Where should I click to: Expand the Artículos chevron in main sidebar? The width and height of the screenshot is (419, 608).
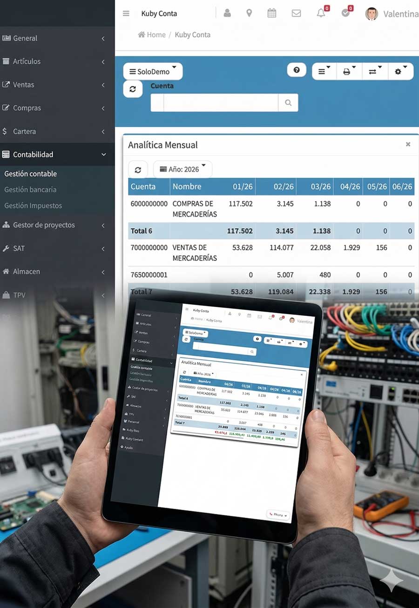point(103,61)
